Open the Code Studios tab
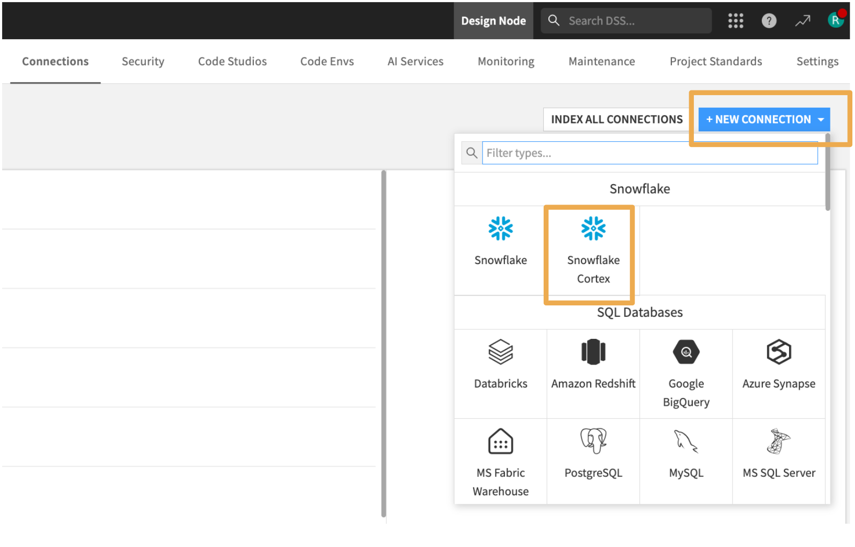Image resolution: width=855 pixels, height=547 pixels. point(232,61)
